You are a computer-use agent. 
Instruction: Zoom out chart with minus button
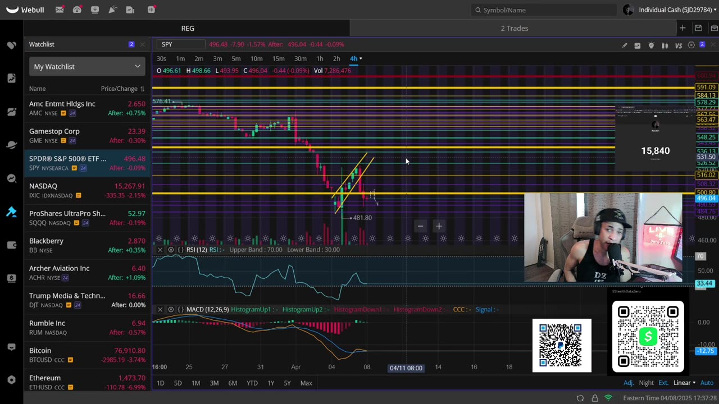420,226
